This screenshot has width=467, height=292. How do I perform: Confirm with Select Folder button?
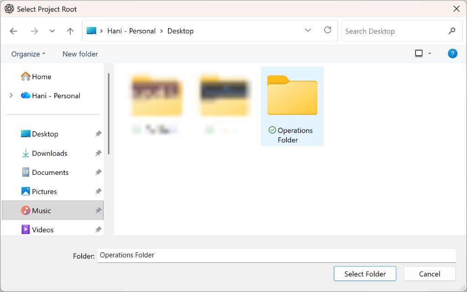(365, 274)
